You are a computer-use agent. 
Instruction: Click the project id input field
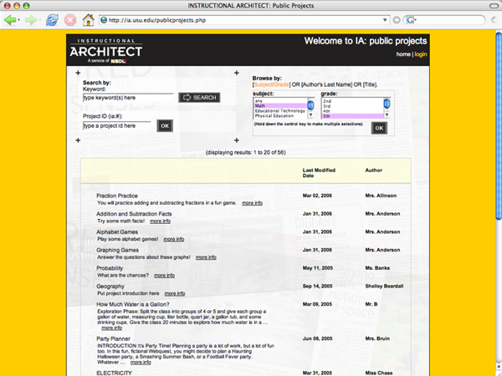pyautogui.click(x=116, y=126)
